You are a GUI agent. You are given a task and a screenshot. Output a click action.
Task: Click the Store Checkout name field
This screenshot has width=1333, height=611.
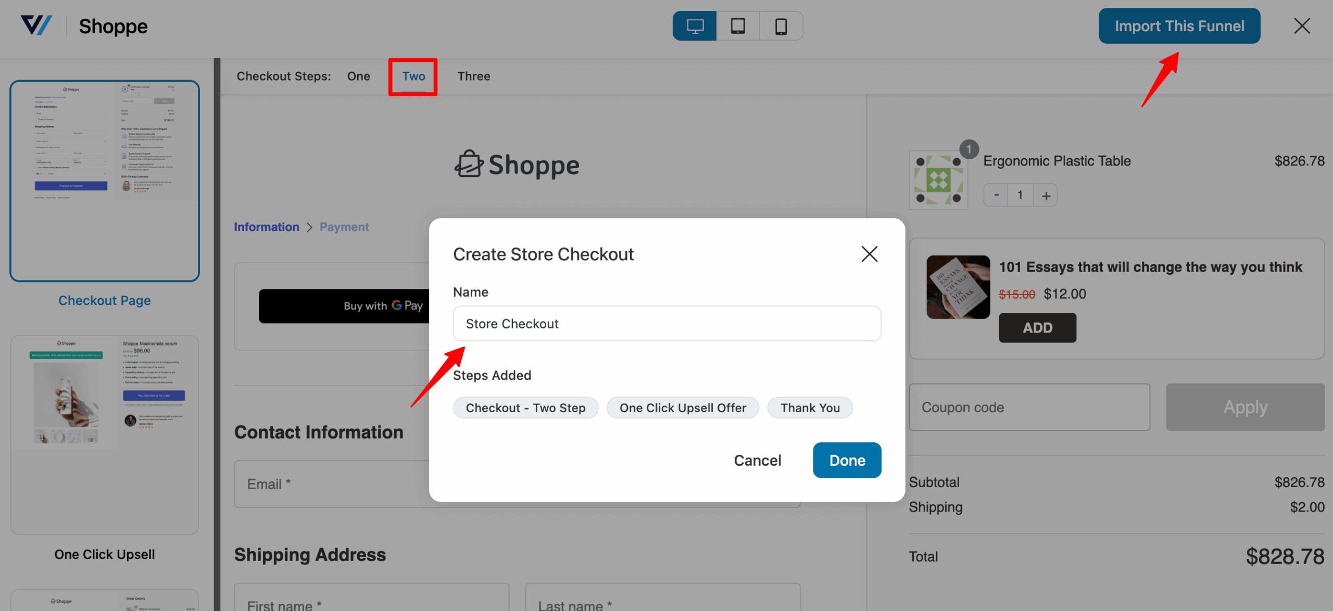(666, 324)
